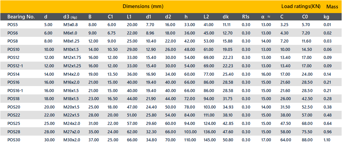Select the kg column header
The width and height of the screenshot is (343, 146).
click(x=326, y=17)
